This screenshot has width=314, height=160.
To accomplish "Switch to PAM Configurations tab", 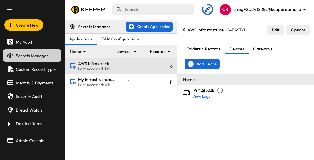I will tap(121, 39).
